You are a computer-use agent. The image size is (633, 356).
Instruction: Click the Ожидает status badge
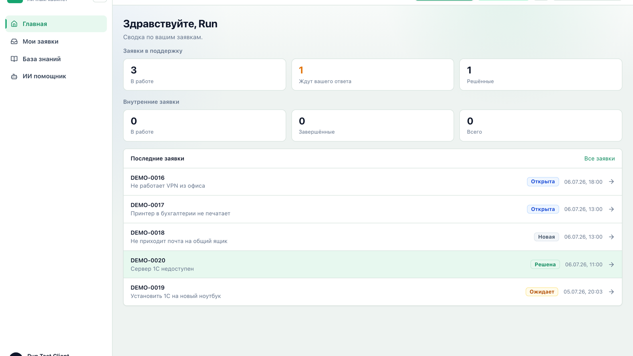tap(542, 292)
